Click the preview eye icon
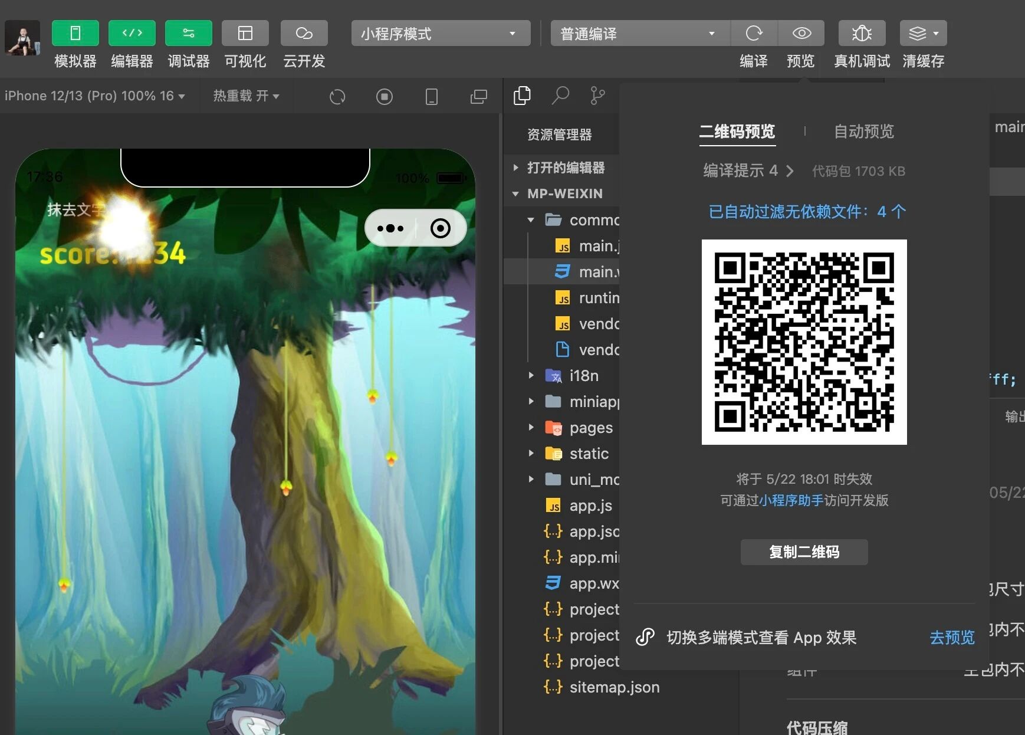The image size is (1025, 735). pos(801,33)
